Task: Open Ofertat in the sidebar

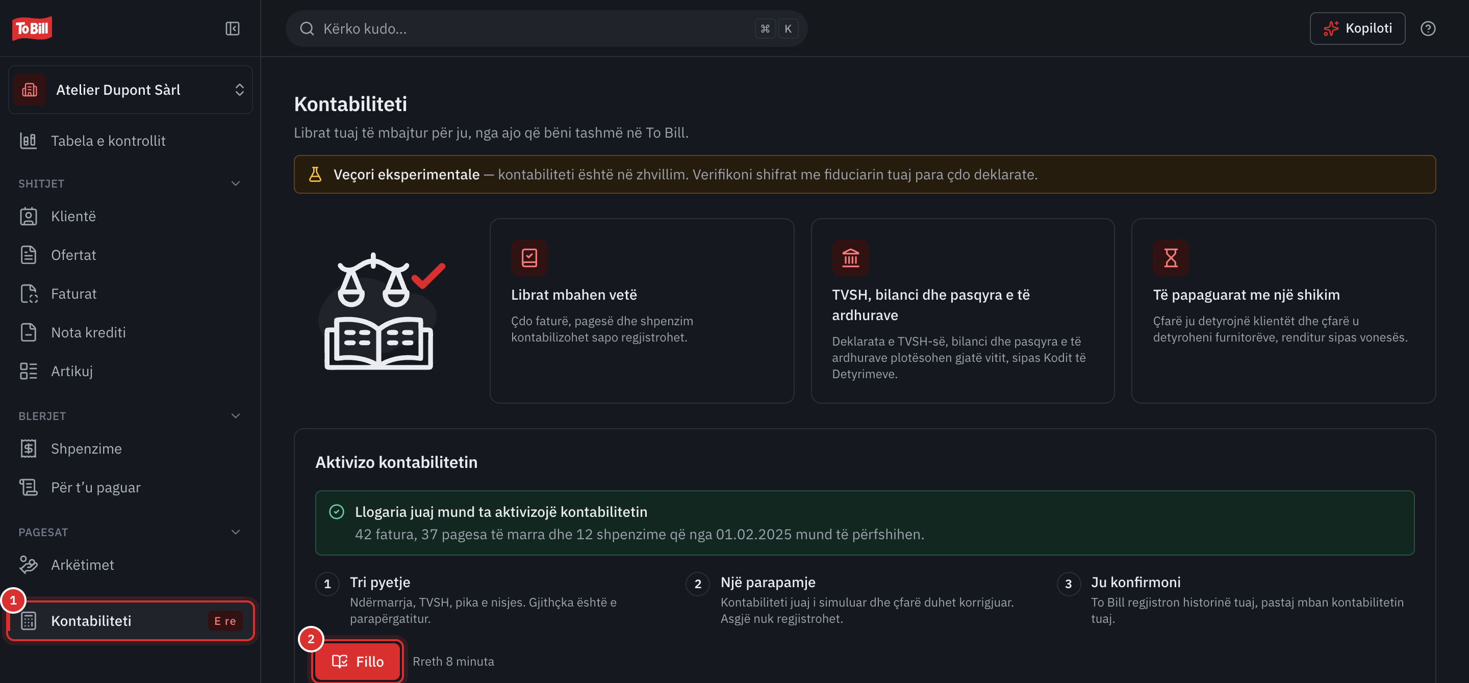Action: (130, 255)
